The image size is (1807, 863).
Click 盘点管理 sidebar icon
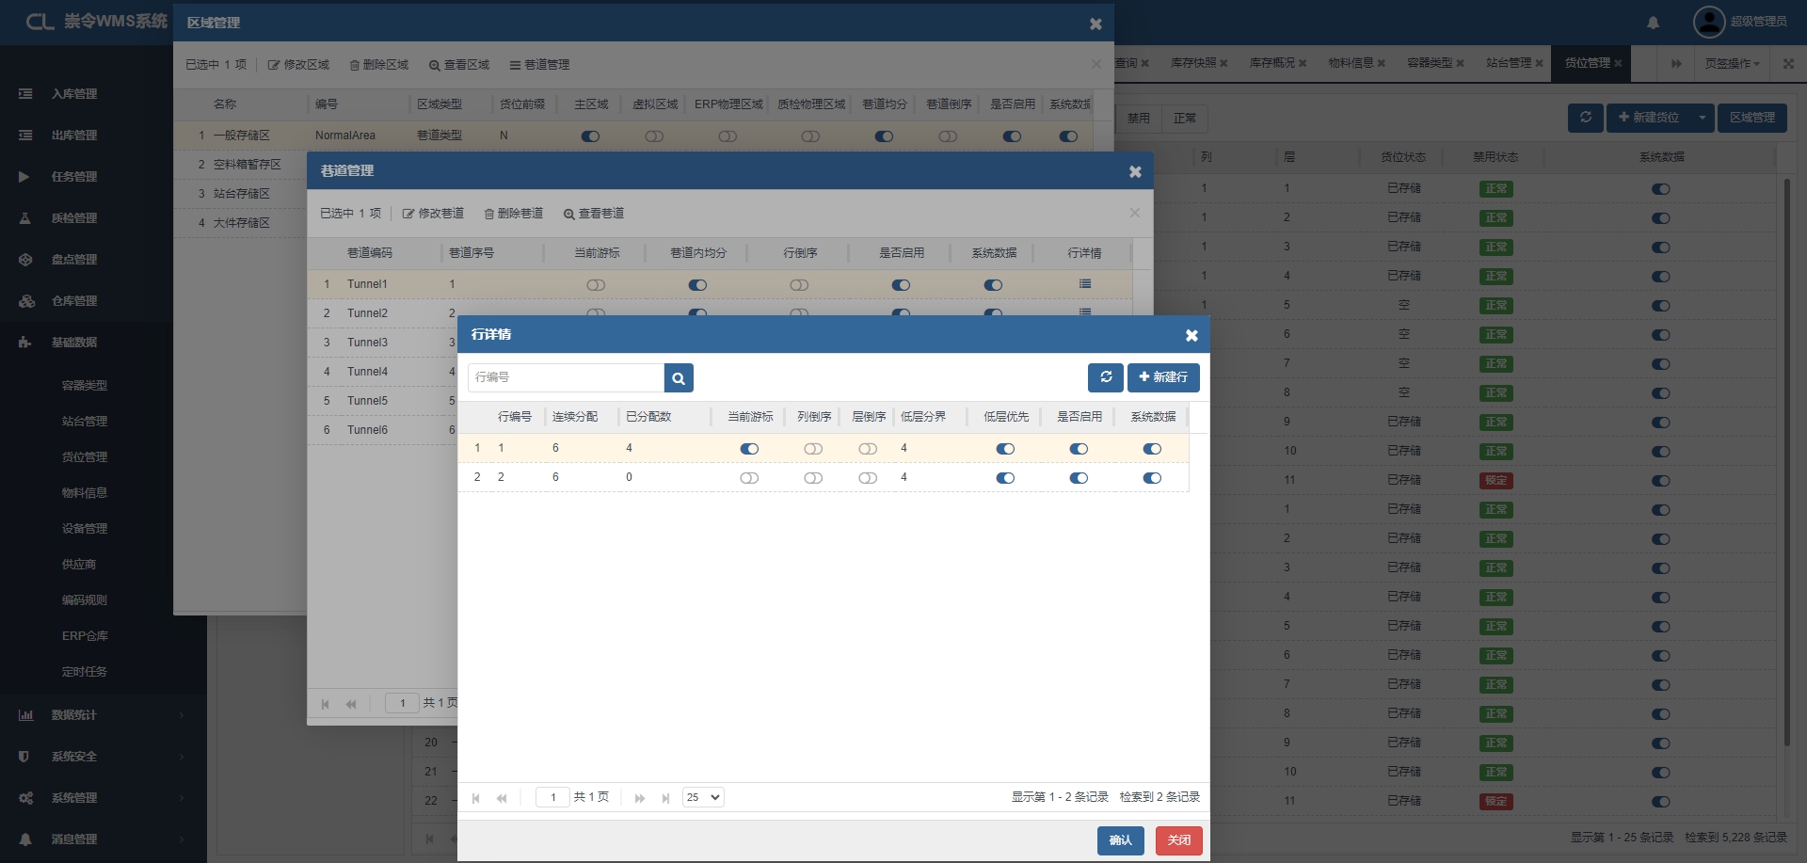point(25,260)
